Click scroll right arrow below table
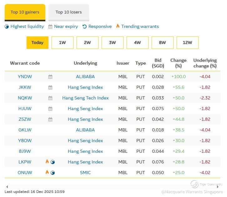227x197 pixels. (218, 187)
